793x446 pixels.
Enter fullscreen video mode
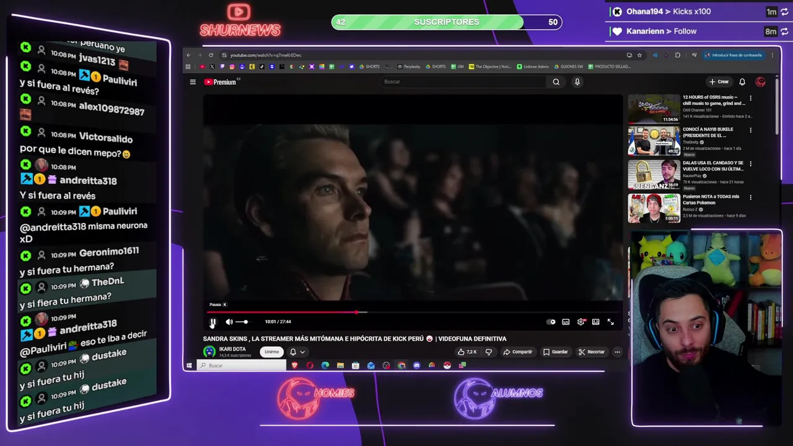[x=610, y=321]
